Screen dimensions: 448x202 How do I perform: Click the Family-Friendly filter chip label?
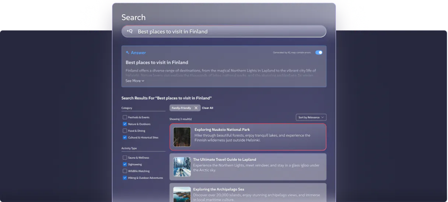tap(181, 108)
